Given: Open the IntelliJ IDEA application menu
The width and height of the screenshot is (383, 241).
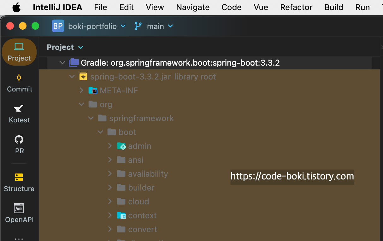Looking at the screenshot, I should (x=57, y=7).
